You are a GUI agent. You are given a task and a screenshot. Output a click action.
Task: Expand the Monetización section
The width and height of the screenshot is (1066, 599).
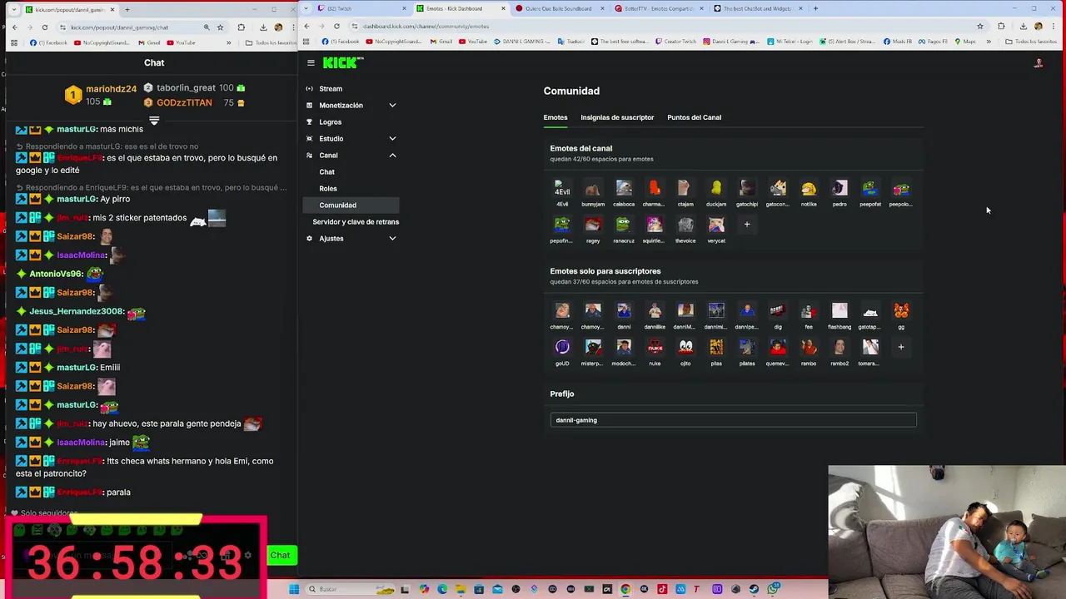(392, 105)
